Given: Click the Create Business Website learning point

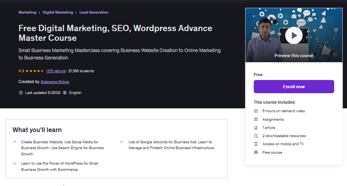Looking at the screenshot, I should [x=63, y=148].
